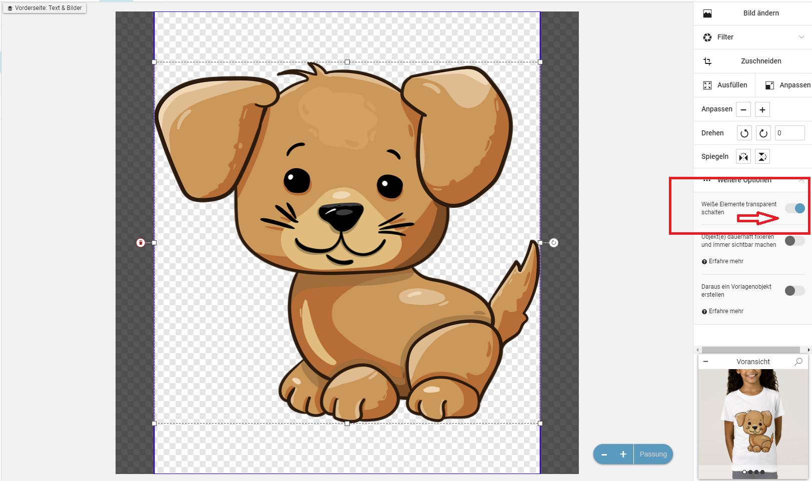
Task: Rotate the image clockwise
Action: coord(763,133)
